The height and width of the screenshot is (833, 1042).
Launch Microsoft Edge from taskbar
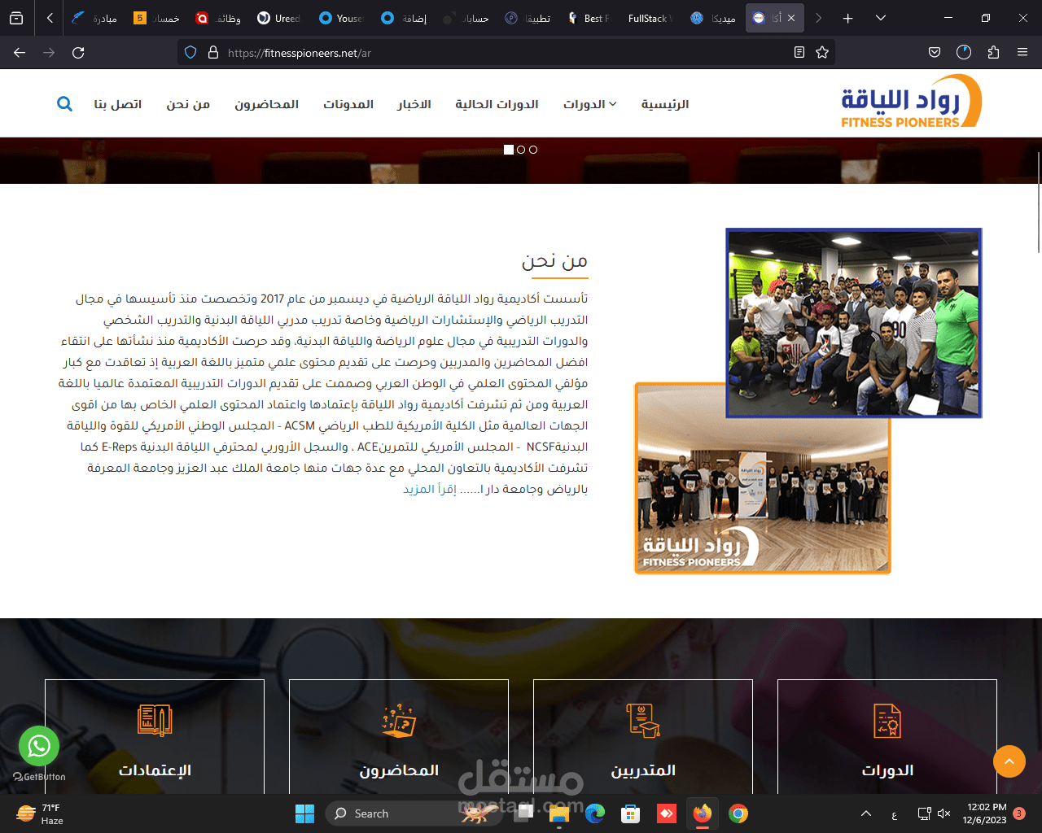click(595, 813)
